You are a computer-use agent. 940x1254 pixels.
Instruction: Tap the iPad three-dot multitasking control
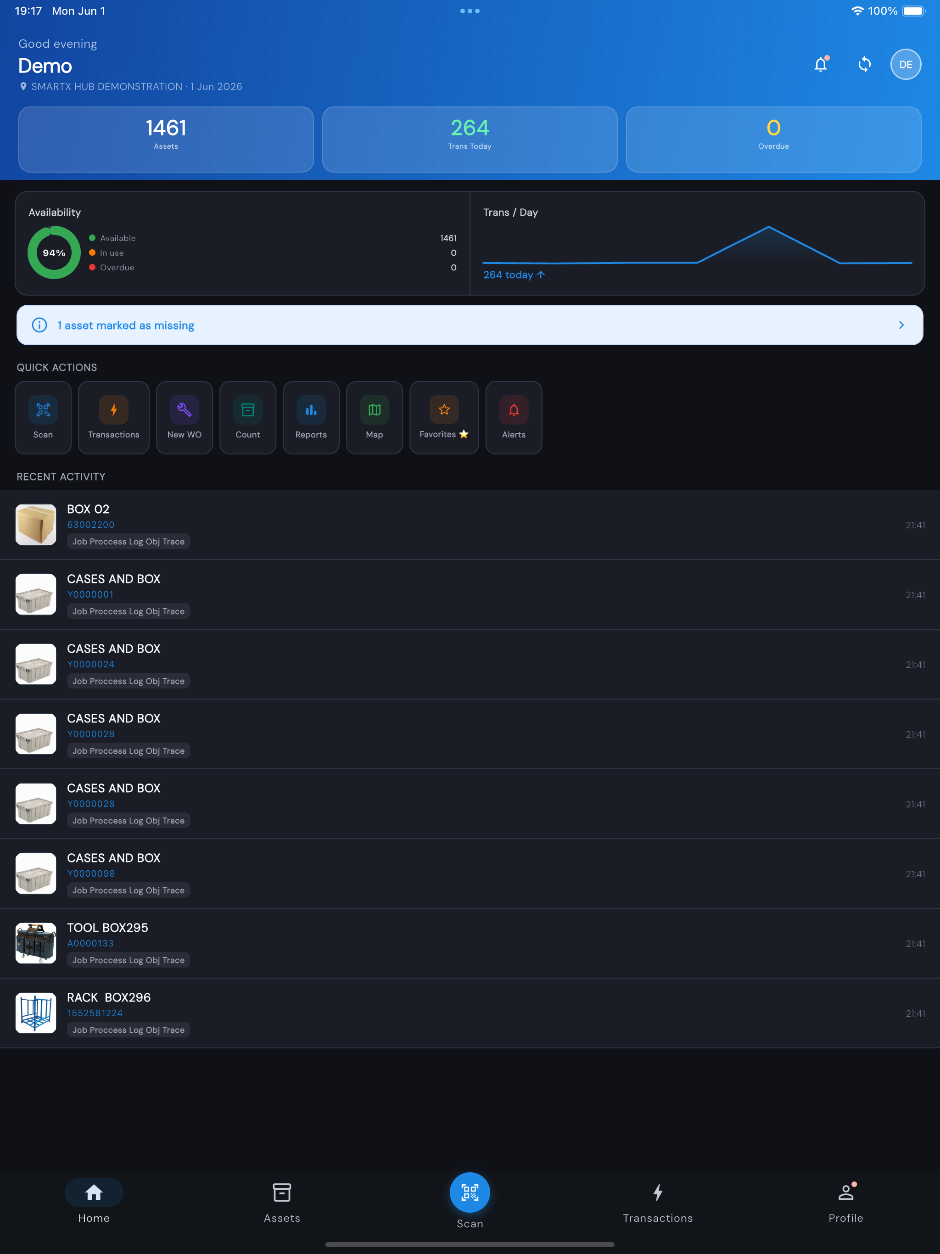(470, 11)
